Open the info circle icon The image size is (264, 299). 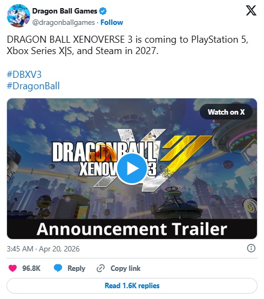(251, 249)
